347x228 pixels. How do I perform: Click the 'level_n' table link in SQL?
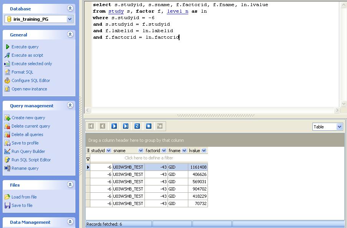point(178,11)
